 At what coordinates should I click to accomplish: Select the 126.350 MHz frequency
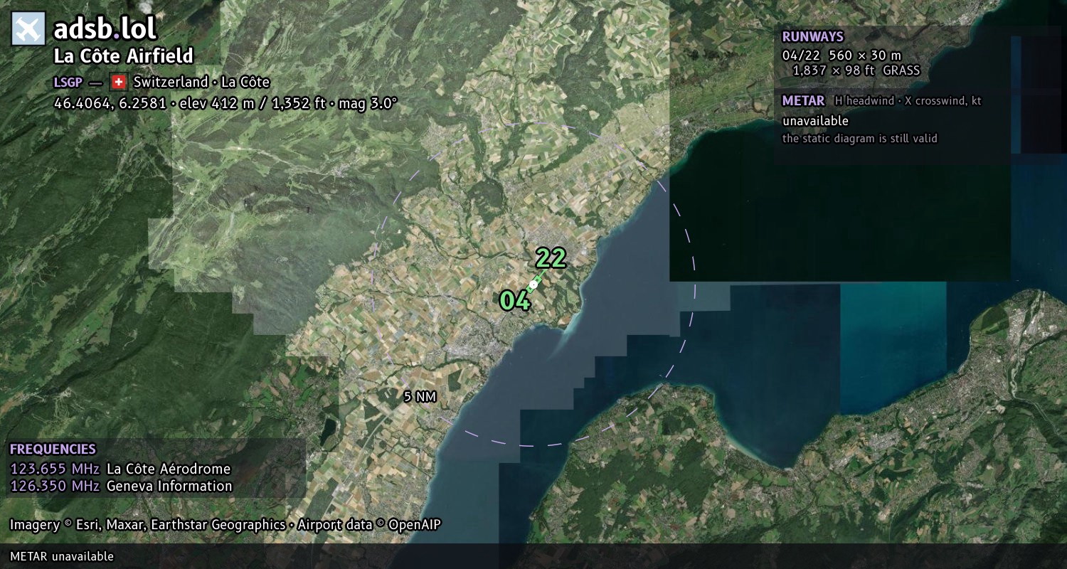coord(55,486)
